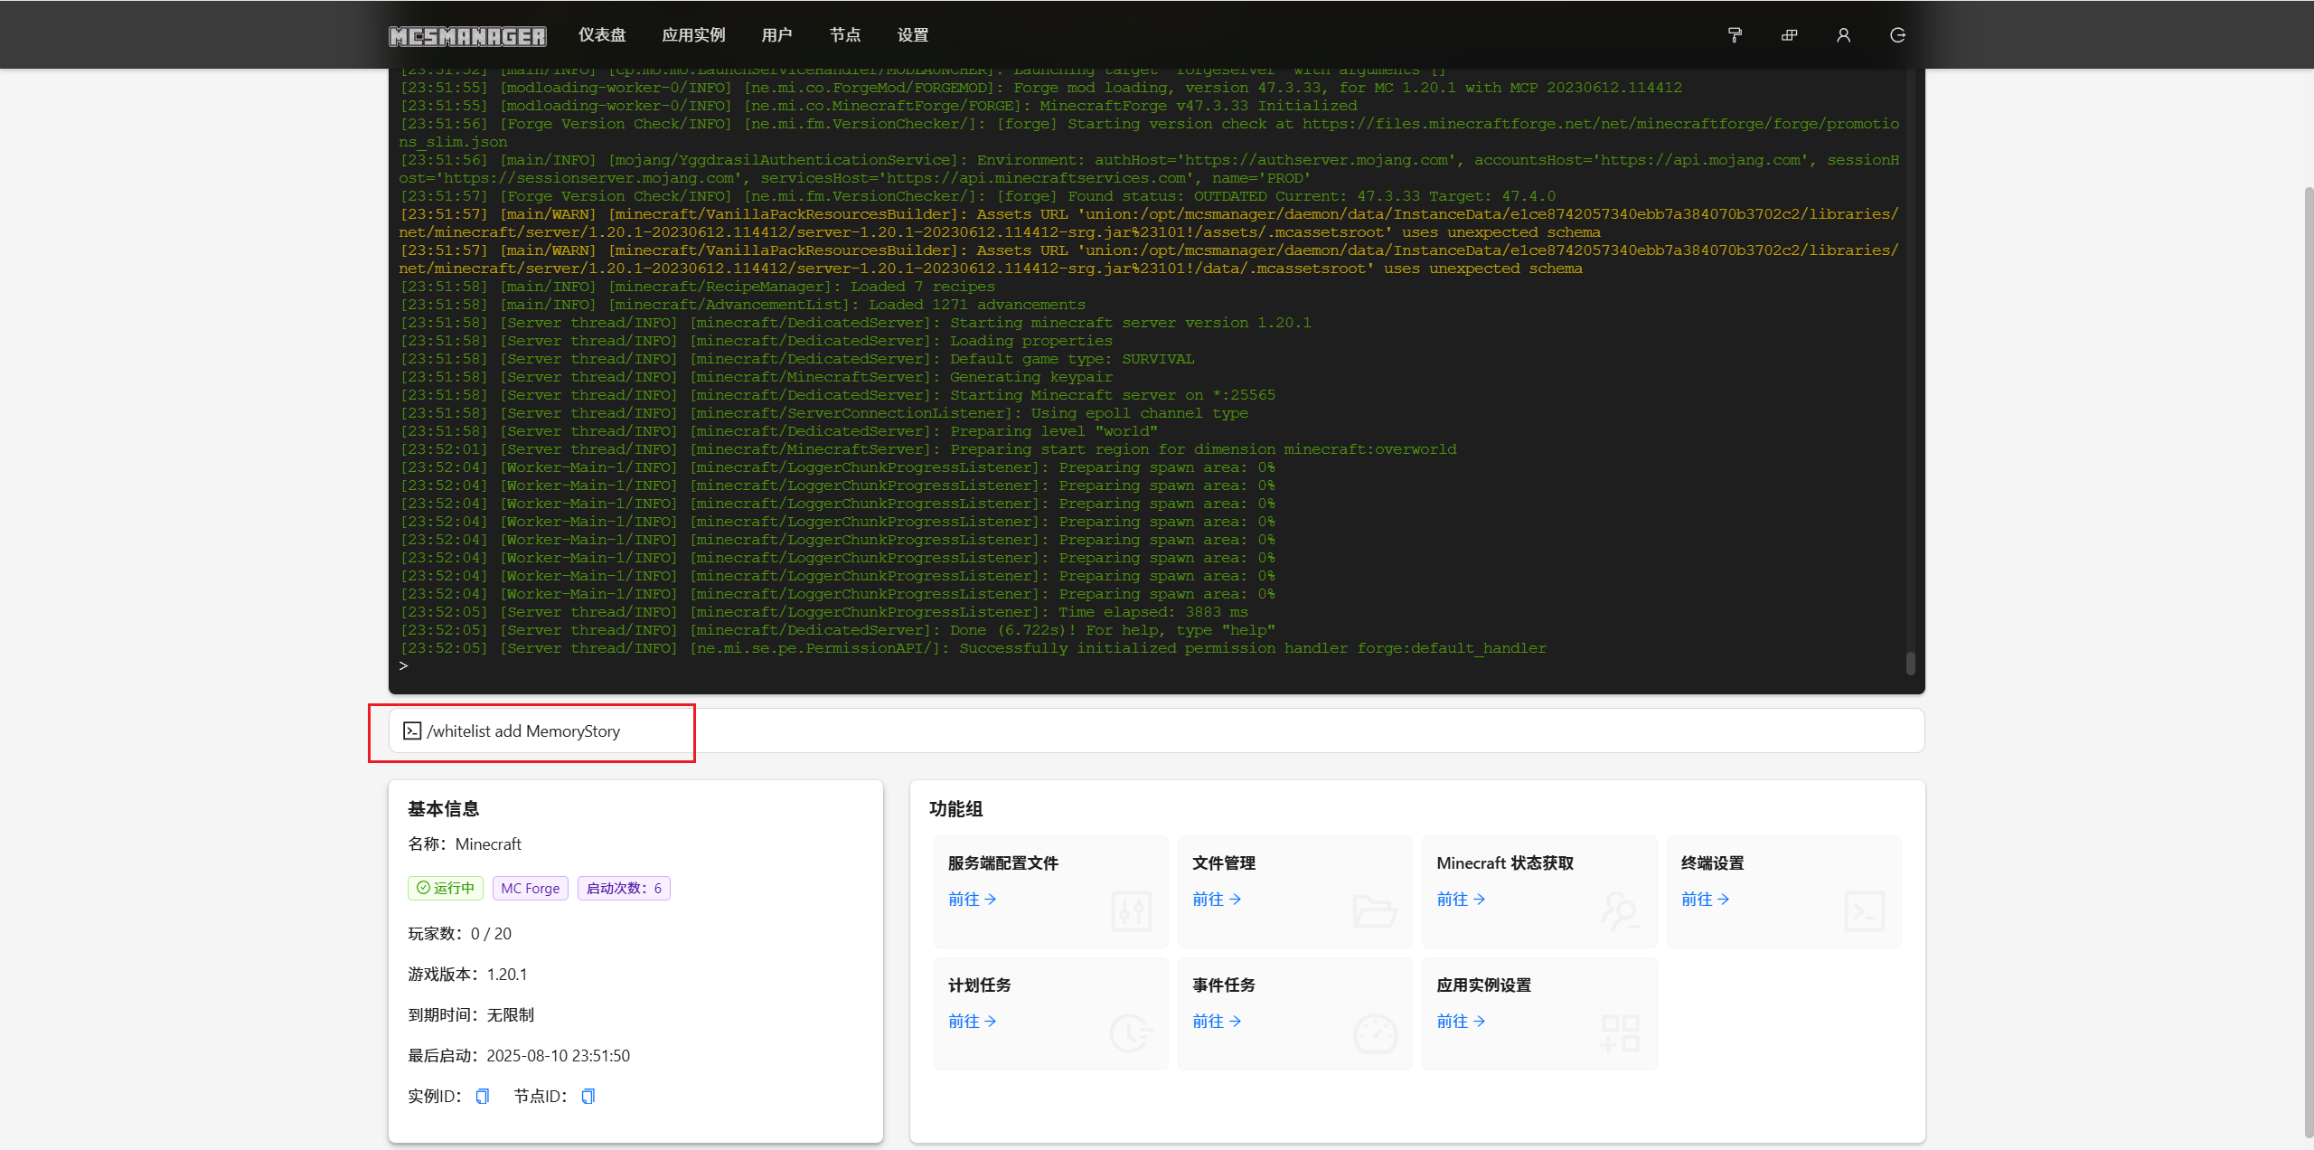Go to 事件任务 via 前往 link
Viewport: 2314px width, 1150px height.
tap(1217, 1021)
